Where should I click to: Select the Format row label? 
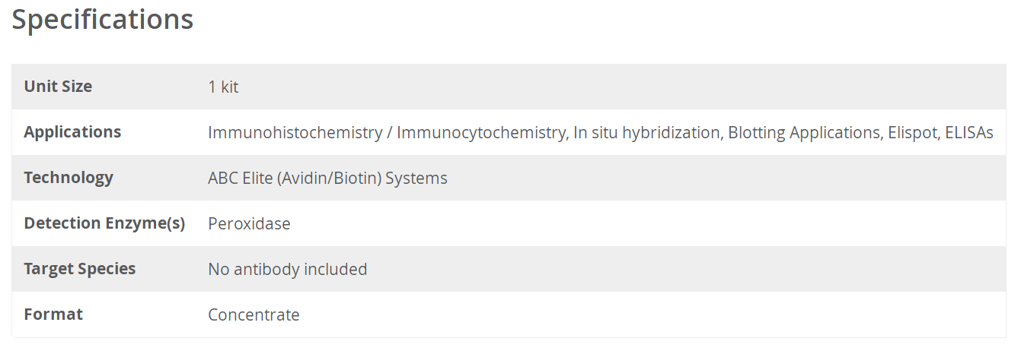53,314
